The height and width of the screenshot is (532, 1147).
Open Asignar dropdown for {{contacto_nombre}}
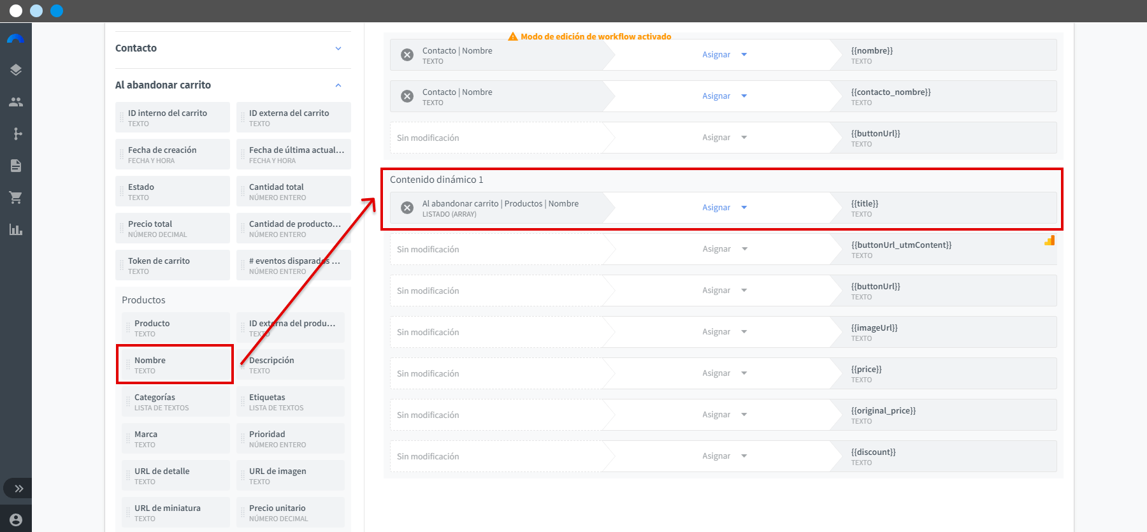[x=725, y=96]
